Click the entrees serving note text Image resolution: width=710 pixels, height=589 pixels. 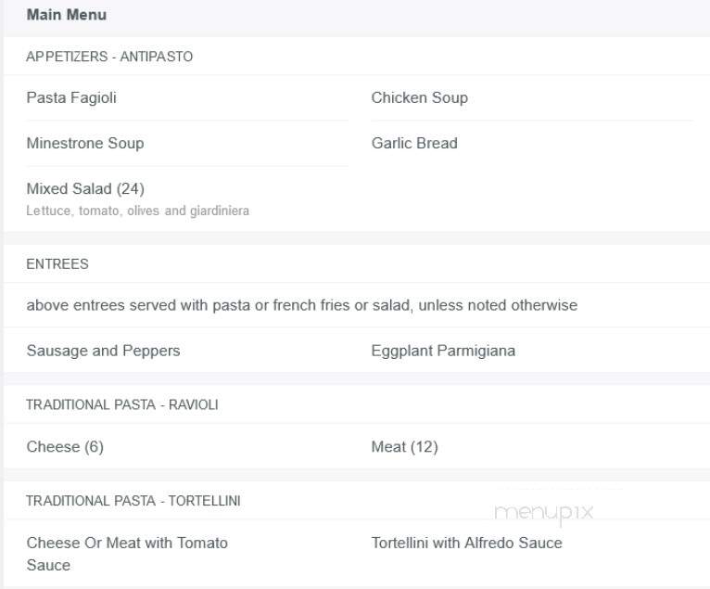coord(302,305)
